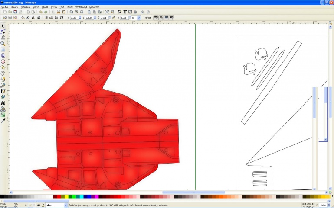Open the Úpravy menu

[14, 7]
